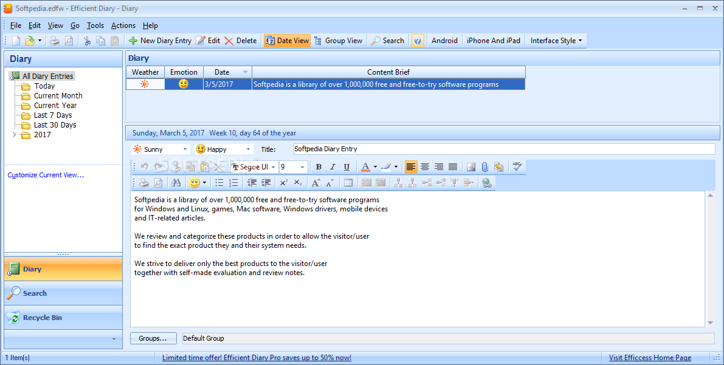Open the Sunny weather dropdown
Screen dimensions: 724x365
point(185,149)
